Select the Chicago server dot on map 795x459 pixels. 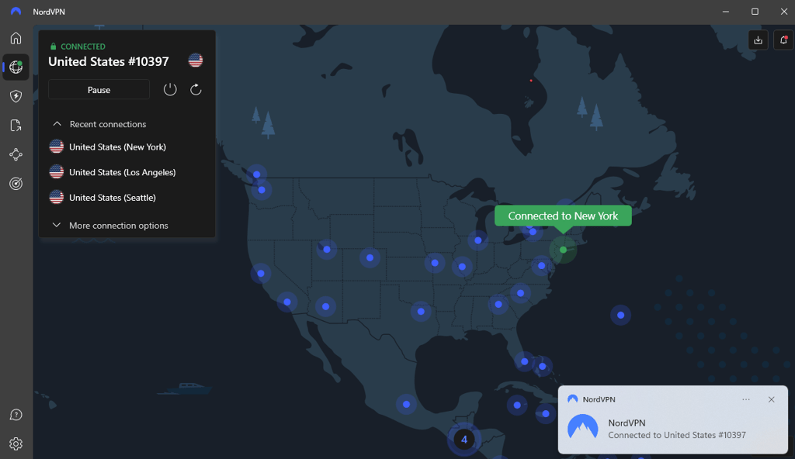(477, 240)
